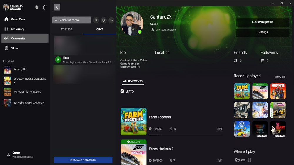
Task: Click the Xbox chat avatar icon
Action: tap(58, 60)
